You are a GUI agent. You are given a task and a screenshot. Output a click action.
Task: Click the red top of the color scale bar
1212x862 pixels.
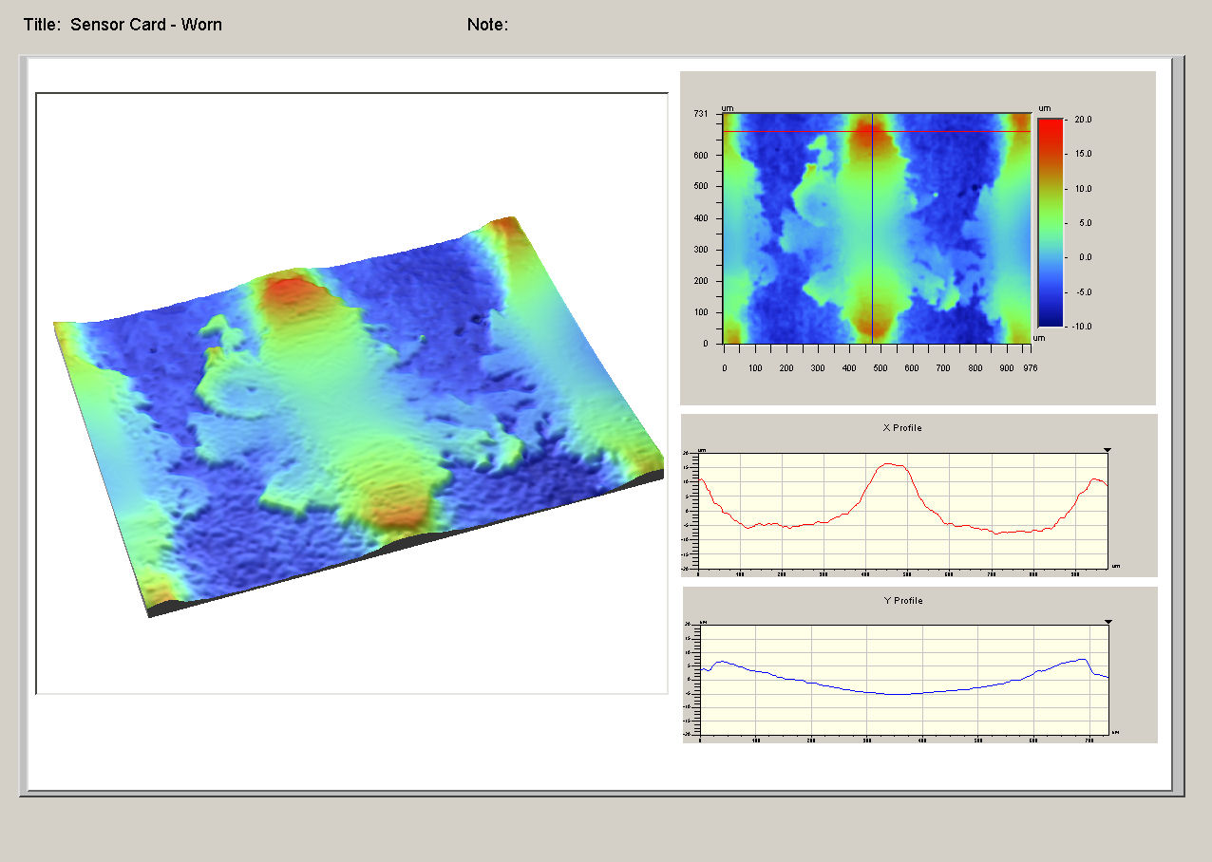pyautogui.click(x=1050, y=125)
